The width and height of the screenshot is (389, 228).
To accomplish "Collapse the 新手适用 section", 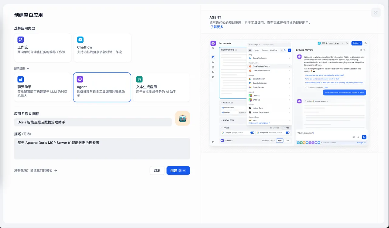I will (22, 69).
